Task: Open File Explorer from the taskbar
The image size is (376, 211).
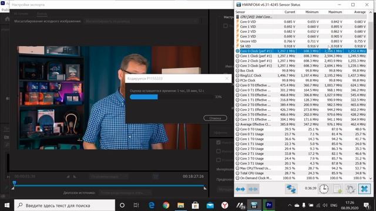Action: pyautogui.click(x=180, y=205)
